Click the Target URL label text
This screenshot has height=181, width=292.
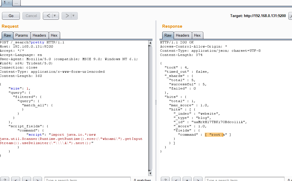(258, 16)
